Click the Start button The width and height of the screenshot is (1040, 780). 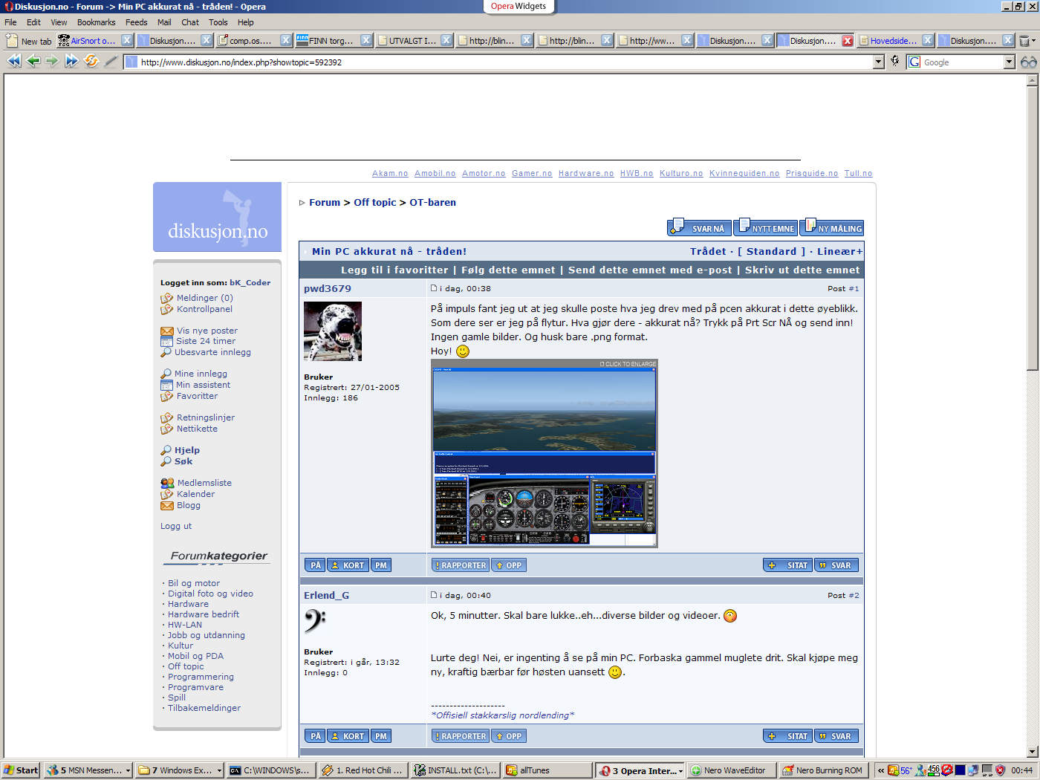[21, 770]
